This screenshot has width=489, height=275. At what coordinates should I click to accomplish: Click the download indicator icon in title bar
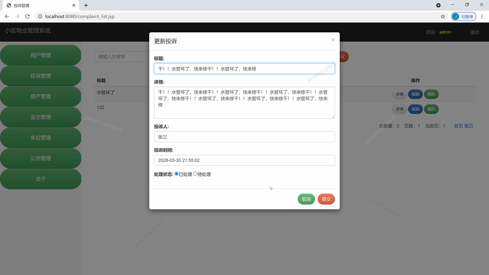point(439,5)
